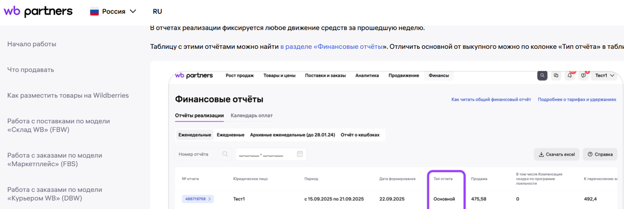Click the magnifier icon in Номер отчёта field
624x209 pixels.
pyautogui.click(x=225, y=154)
